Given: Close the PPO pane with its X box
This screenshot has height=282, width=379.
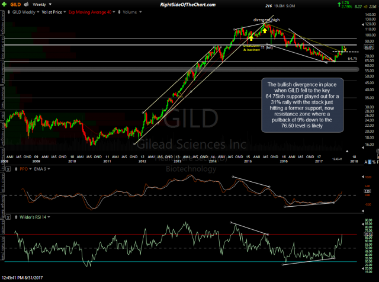Looking at the screenshot, I should (x=8, y=169).
